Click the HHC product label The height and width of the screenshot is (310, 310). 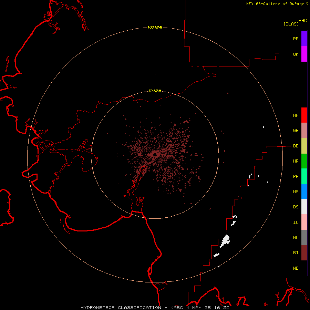302,21
